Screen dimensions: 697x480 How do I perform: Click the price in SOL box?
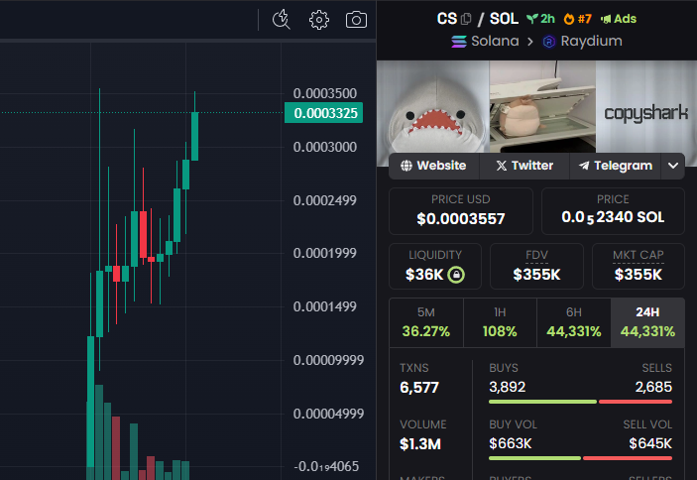click(613, 211)
